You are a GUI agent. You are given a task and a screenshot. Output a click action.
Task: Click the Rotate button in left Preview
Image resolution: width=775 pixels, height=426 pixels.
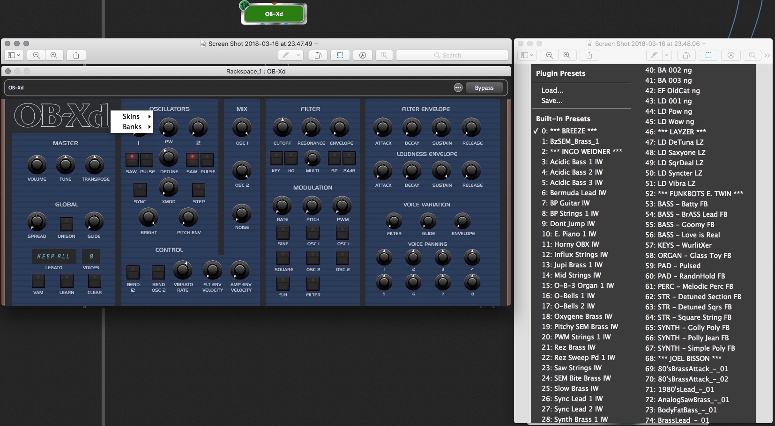(318, 55)
